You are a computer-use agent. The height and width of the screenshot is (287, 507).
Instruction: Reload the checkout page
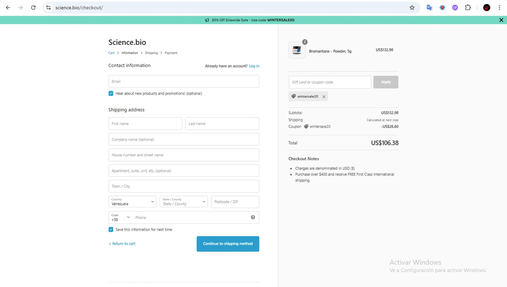33,7
